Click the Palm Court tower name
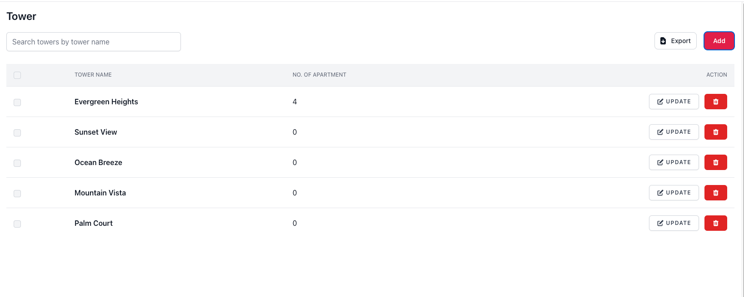The image size is (744, 297). pos(94,223)
